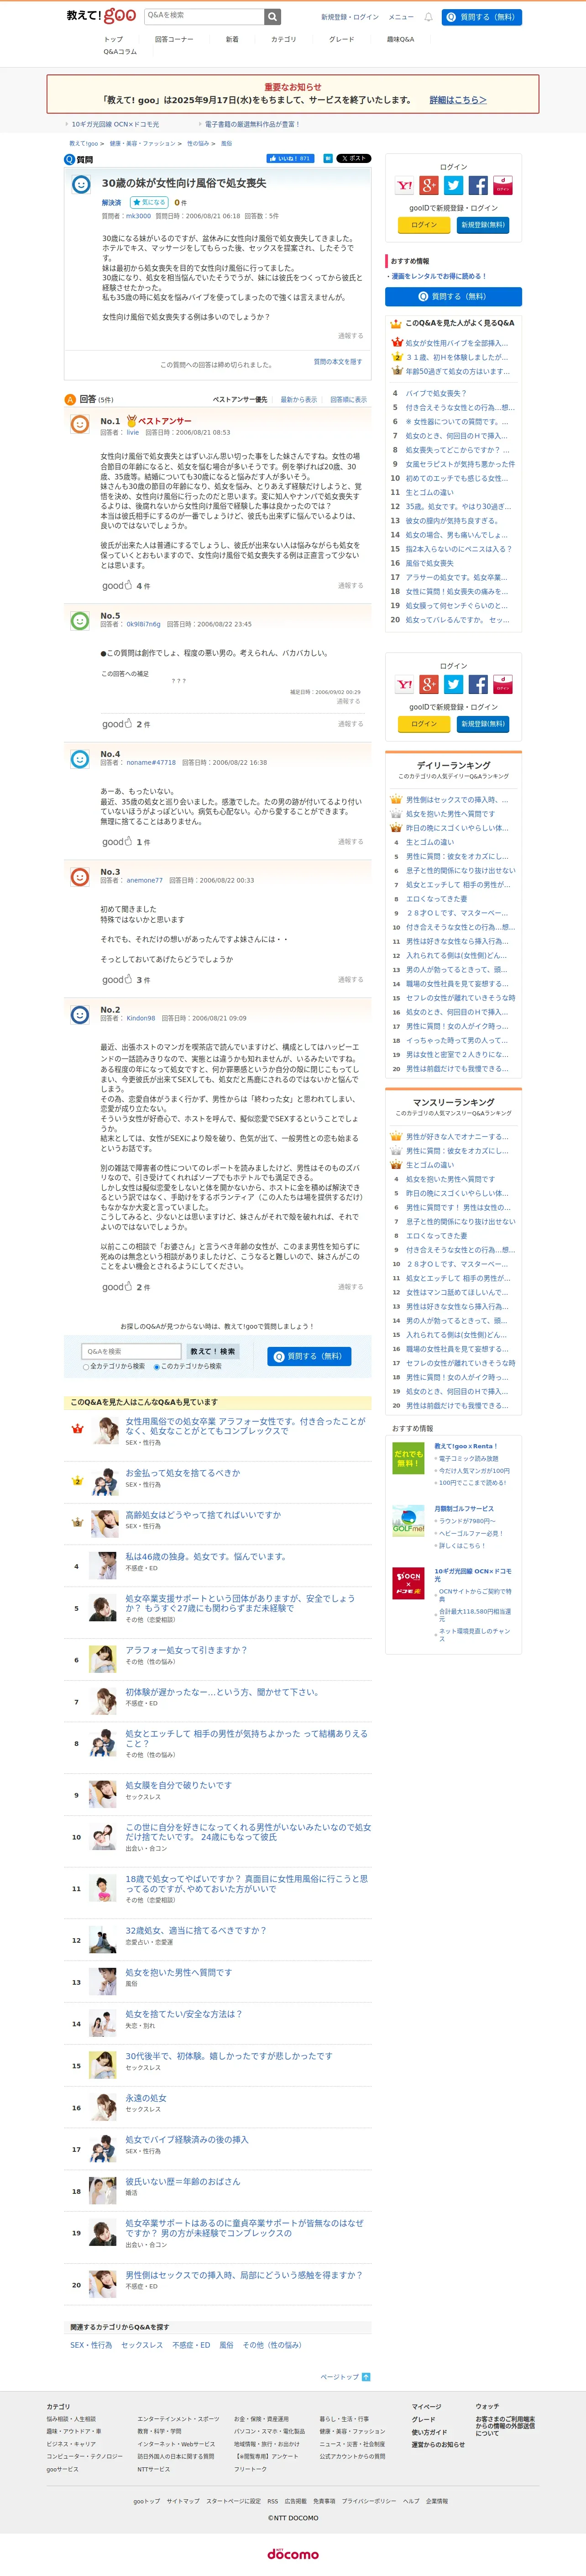Click header 質問する(無料) button

(x=481, y=17)
